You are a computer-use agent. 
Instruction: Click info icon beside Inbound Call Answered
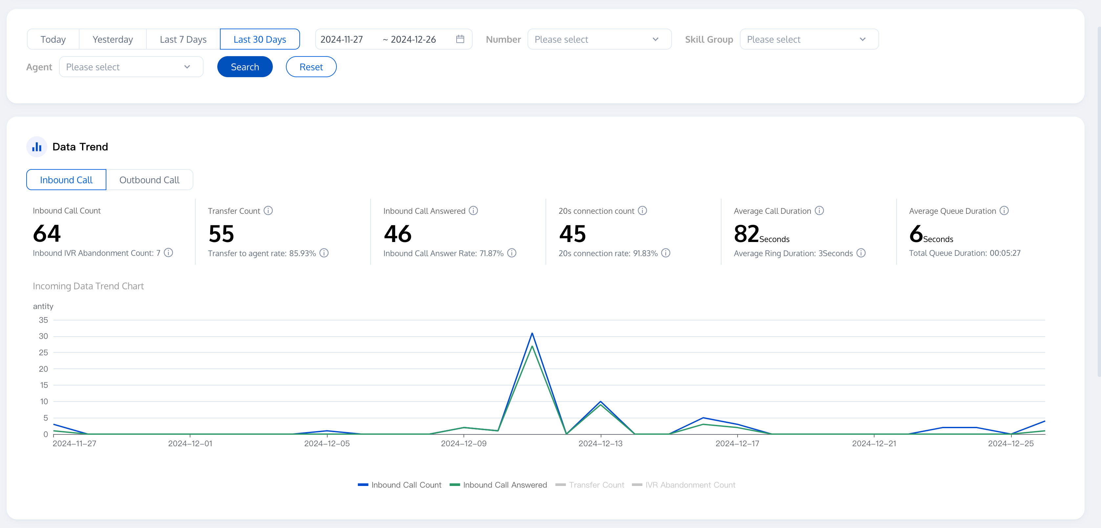[473, 211]
